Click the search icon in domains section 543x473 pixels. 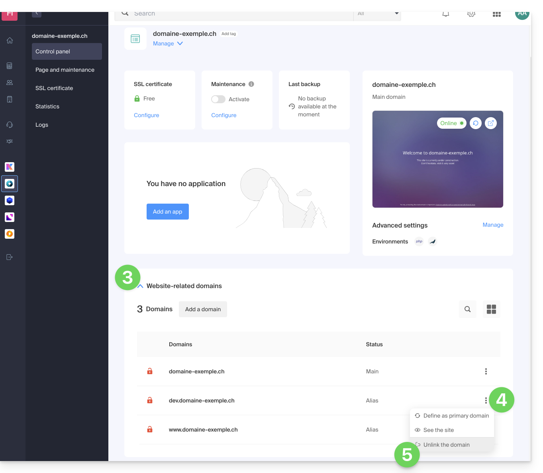coord(467,309)
